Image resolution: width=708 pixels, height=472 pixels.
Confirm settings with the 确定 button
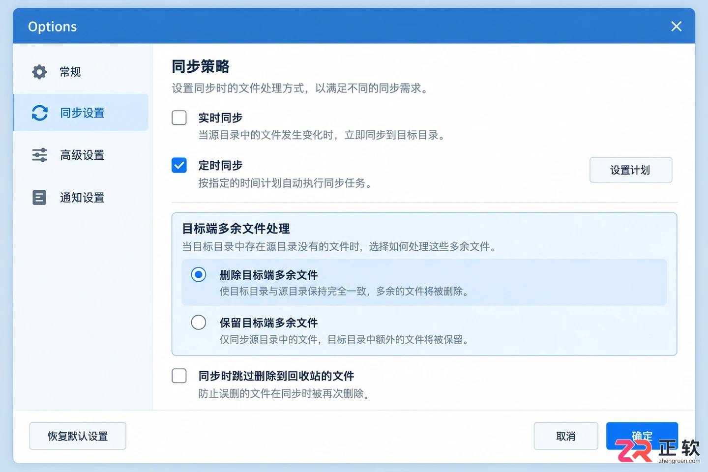[642, 436]
